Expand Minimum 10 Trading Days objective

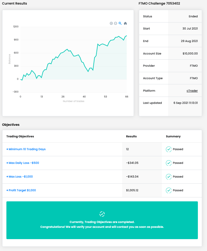click(x=26, y=149)
